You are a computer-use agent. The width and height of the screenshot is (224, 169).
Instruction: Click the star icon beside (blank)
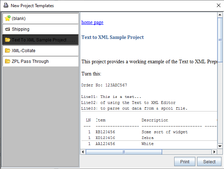click(8, 18)
